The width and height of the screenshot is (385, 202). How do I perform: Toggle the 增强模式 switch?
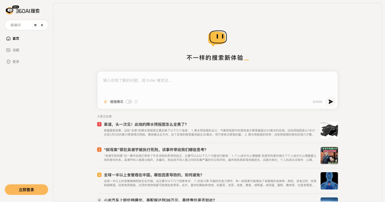(x=128, y=101)
